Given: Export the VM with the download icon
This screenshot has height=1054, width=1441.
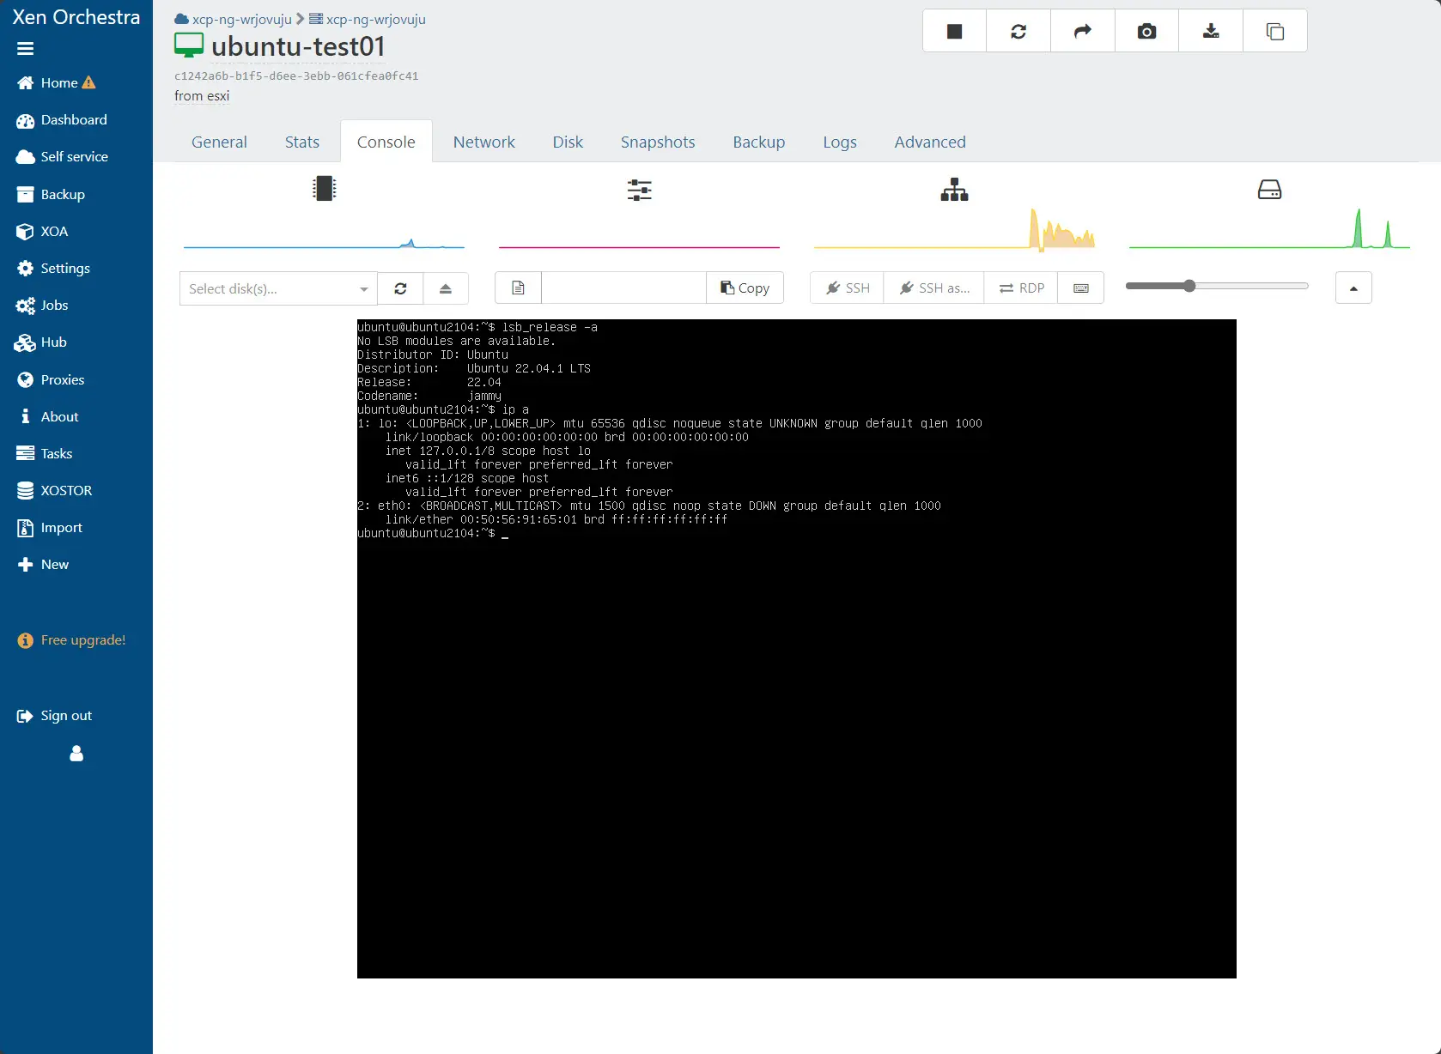Looking at the screenshot, I should 1211,31.
